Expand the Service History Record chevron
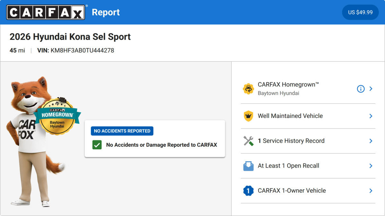This screenshot has width=385, height=216. tap(371, 141)
